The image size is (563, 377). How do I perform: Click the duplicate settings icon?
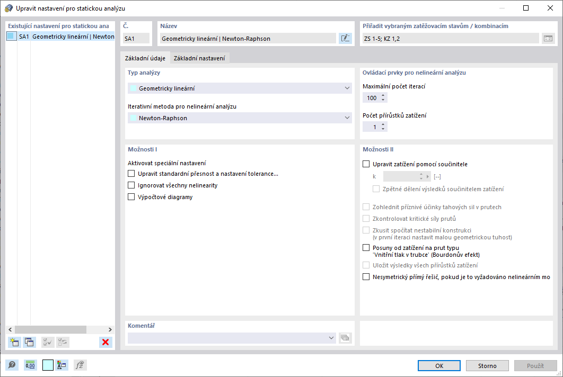coord(30,342)
